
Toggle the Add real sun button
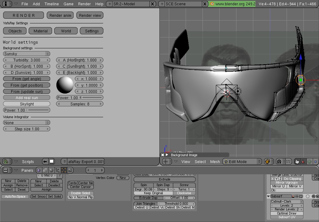pyautogui.click(x=27, y=98)
